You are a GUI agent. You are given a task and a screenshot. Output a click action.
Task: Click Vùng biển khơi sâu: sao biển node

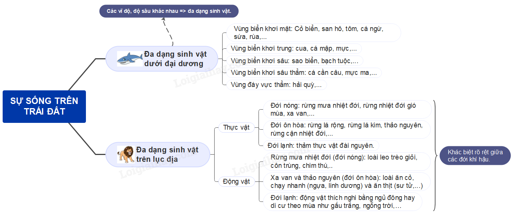[x=294, y=60]
